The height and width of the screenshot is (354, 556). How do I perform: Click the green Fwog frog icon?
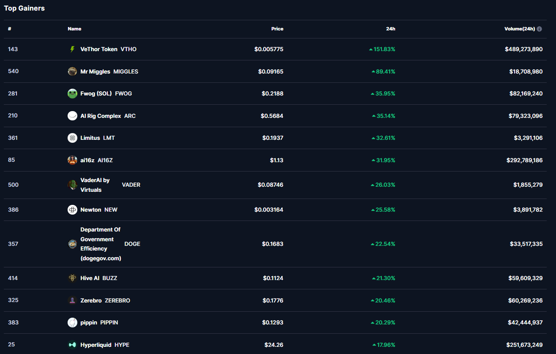72,94
